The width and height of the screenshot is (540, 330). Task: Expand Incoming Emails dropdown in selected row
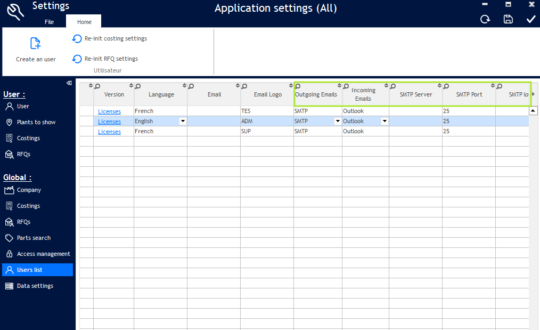(x=384, y=122)
